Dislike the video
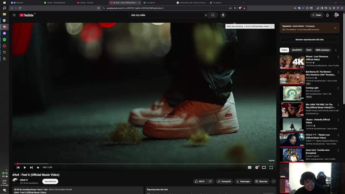 210,181
